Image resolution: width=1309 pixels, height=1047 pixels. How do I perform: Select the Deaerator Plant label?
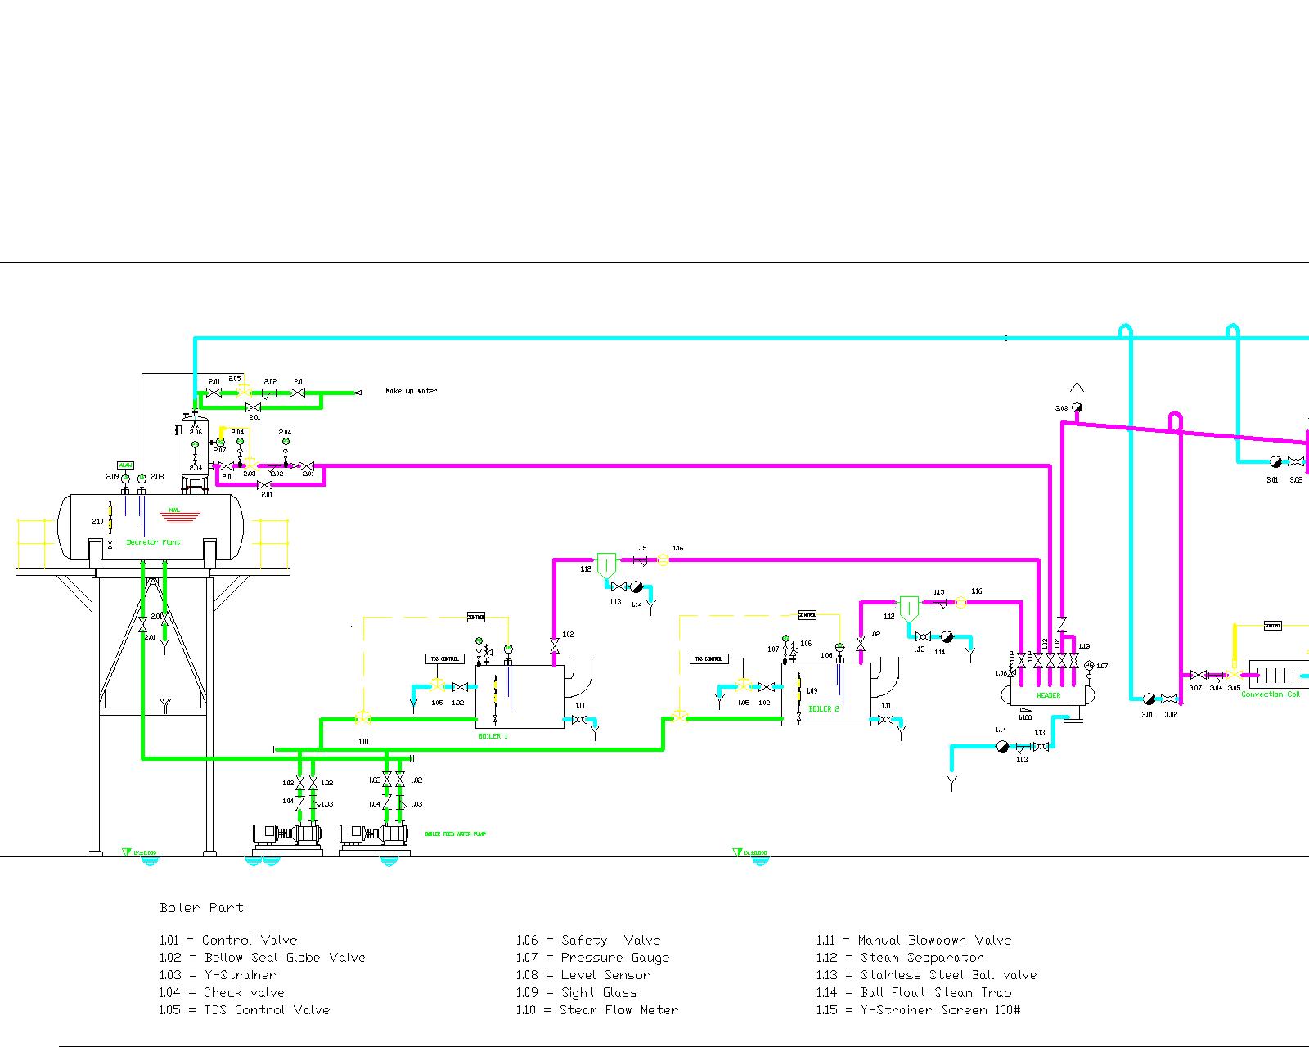pos(153,542)
